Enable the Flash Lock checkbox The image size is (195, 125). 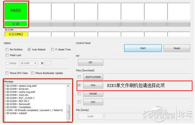pyautogui.click(x=7, y=55)
